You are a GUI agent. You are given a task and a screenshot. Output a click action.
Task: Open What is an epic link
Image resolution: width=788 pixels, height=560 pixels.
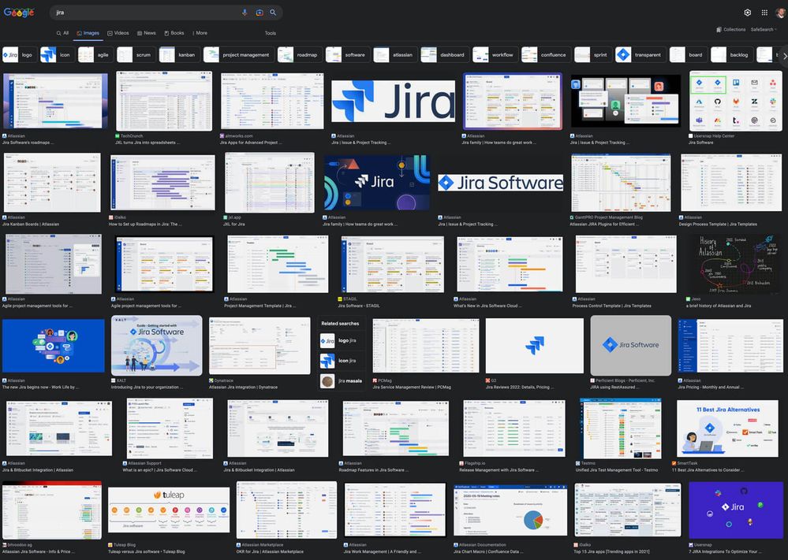[x=160, y=470]
